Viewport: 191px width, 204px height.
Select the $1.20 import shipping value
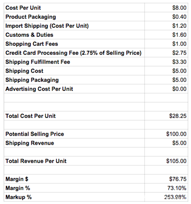pyautogui.click(x=179, y=26)
